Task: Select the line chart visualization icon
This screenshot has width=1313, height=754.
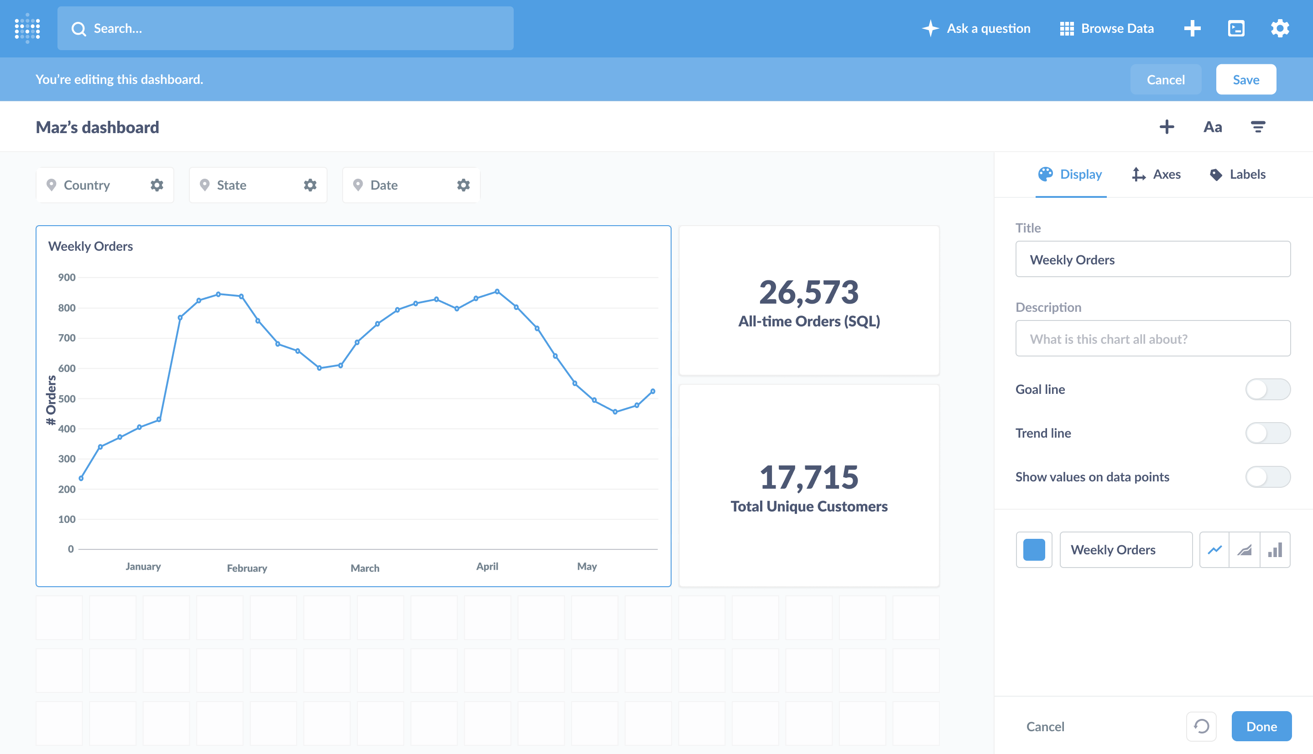Action: pos(1214,549)
